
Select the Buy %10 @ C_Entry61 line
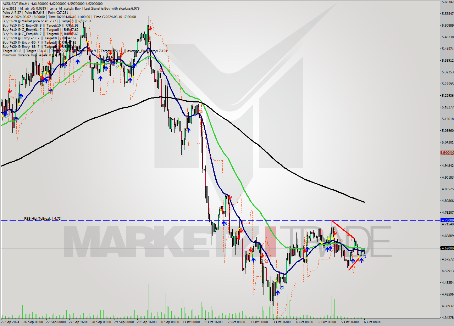pyautogui.click(x=40, y=30)
